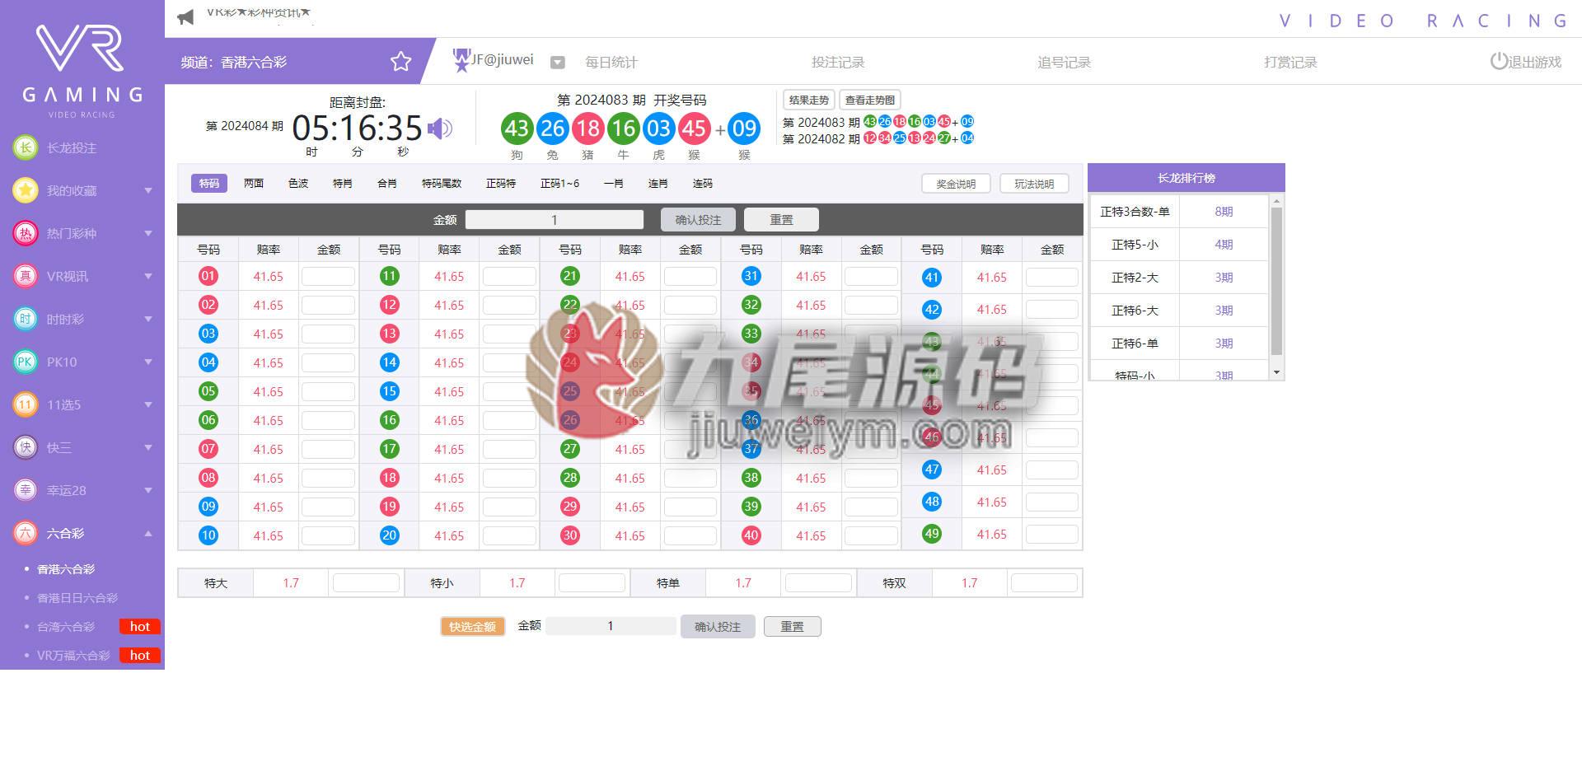Click the PK10 sidebar icon

(26, 362)
